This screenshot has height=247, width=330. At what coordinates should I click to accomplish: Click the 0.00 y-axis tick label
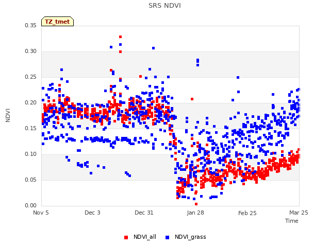30,205
